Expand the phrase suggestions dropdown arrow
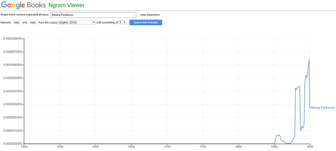336x151 pixels. (x=133, y=15)
